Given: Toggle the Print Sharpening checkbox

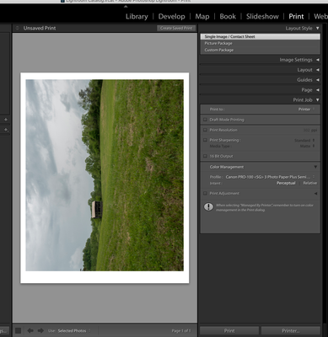Looking at the screenshot, I should (205, 140).
